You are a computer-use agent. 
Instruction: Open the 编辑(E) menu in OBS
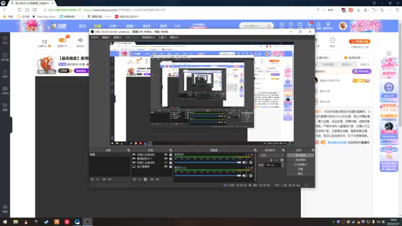106,37
